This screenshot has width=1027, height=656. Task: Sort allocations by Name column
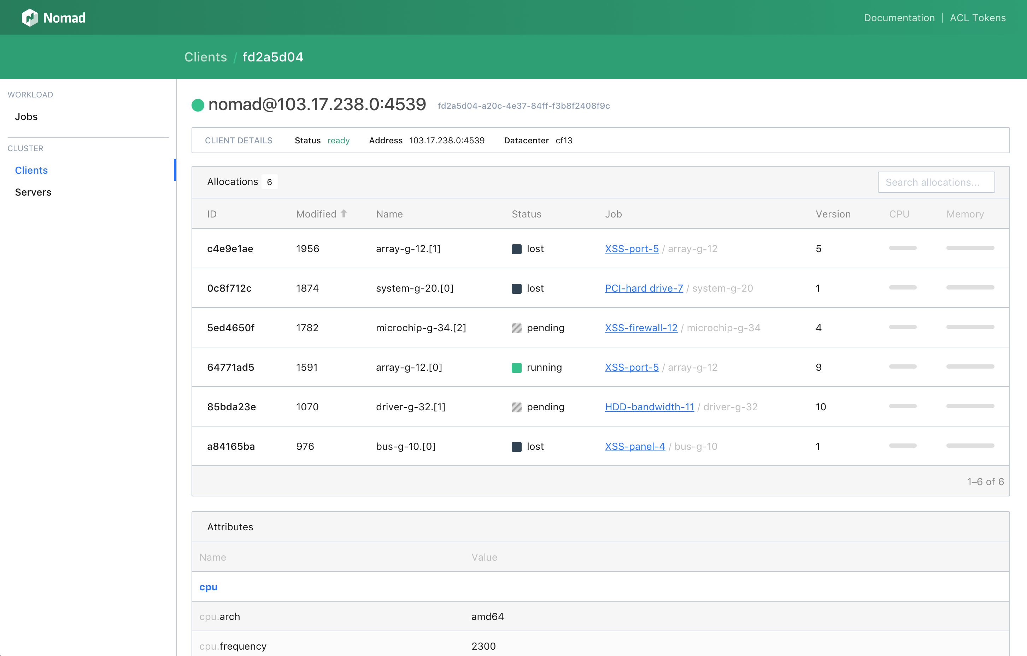(x=389, y=214)
